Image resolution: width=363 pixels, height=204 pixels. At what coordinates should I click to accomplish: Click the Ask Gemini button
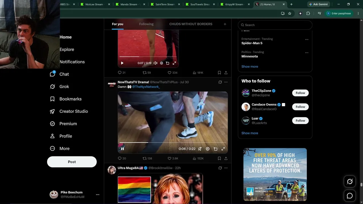point(318,4)
